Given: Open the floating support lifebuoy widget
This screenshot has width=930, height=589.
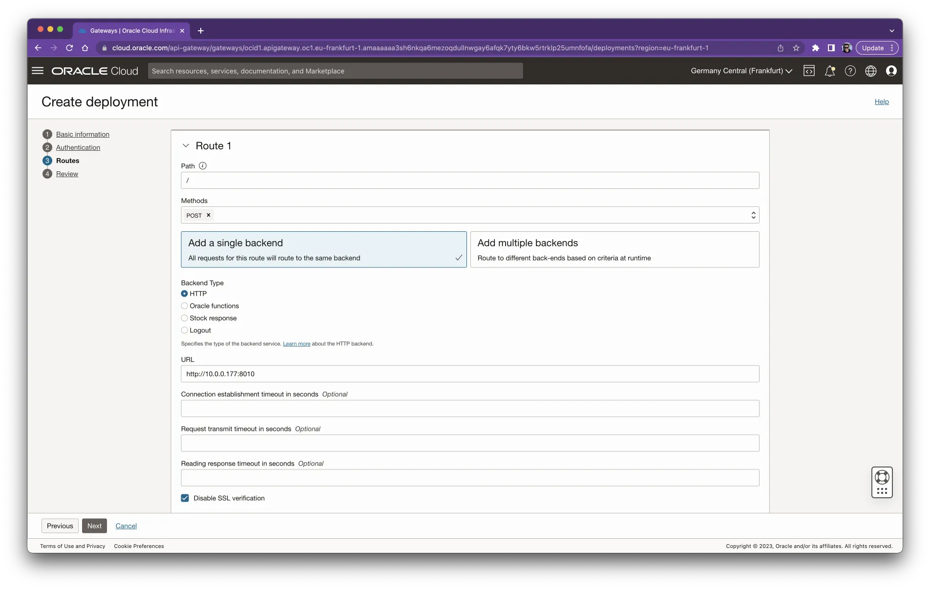Looking at the screenshot, I should pos(882,482).
